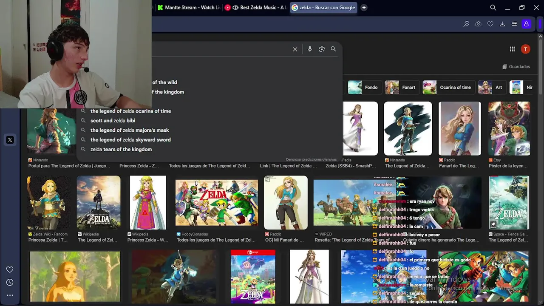Select suggestion zelda skyward sword
This screenshot has height=306, width=544.
tap(130, 140)
